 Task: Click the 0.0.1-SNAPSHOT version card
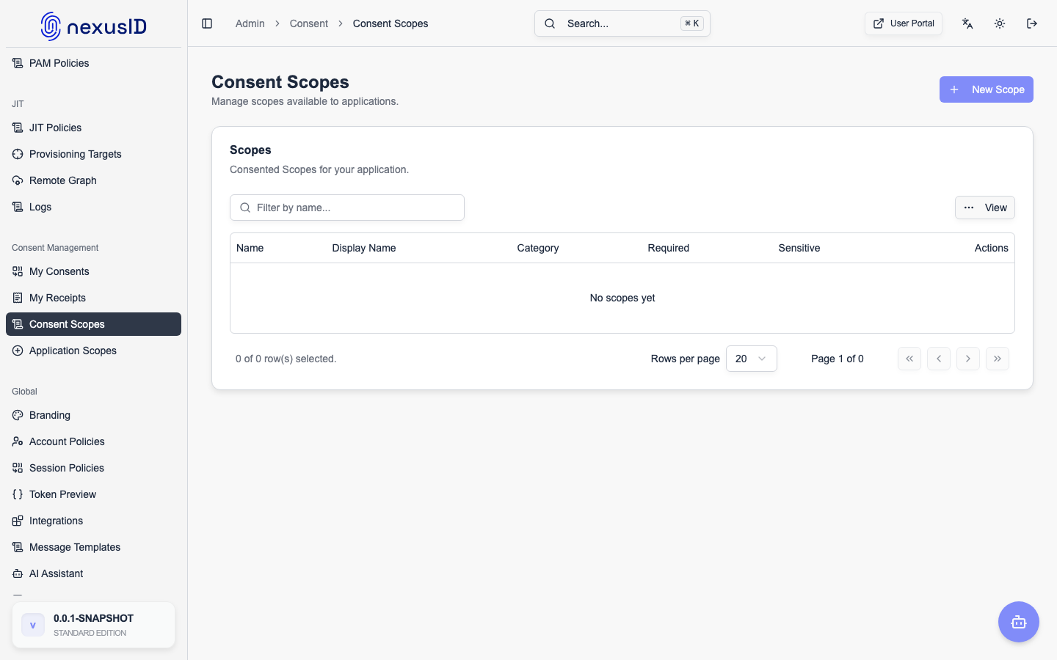point(93,625)
